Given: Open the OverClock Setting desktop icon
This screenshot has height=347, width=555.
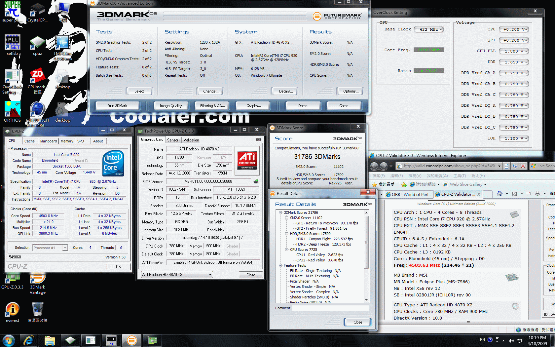Looking at the screenshot, I should tap(13, 81).
